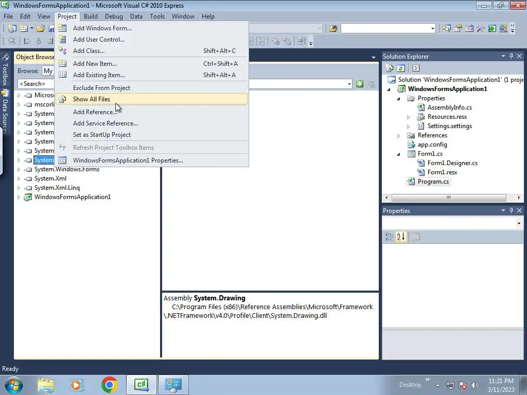Collapse the Properties folder in Solution Explorer

coord(399,98)
